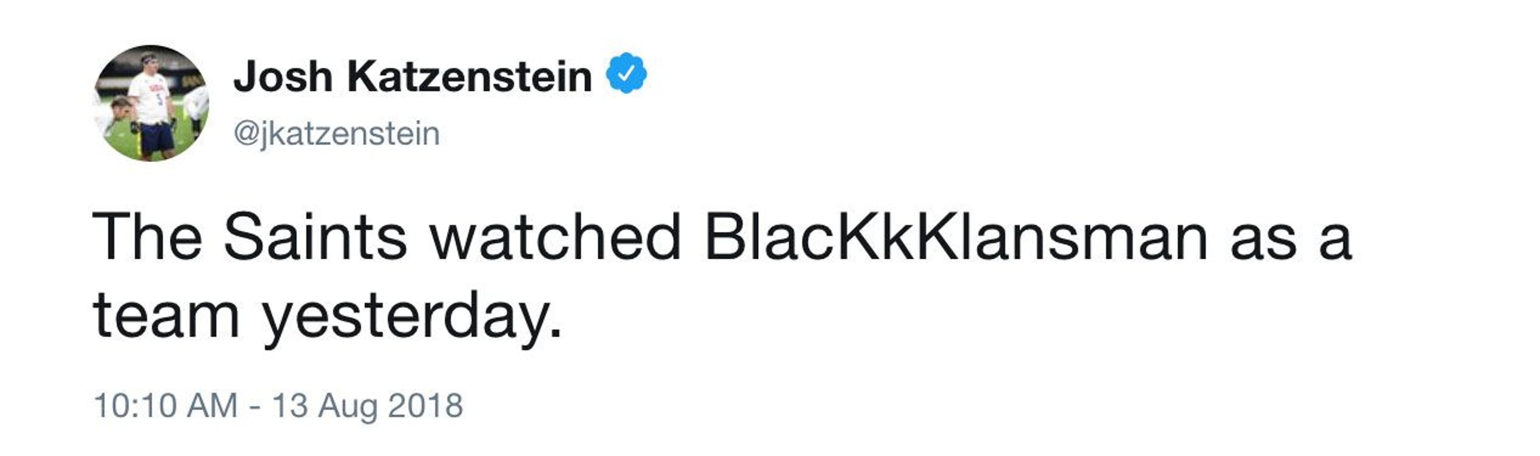Open Josh Katzenstein's profile avatar

[151, 103]
